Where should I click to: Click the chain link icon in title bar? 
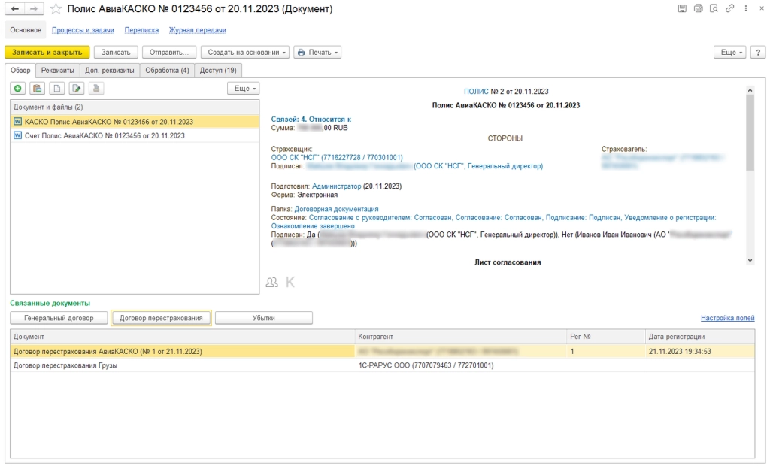tap(729, 8)
